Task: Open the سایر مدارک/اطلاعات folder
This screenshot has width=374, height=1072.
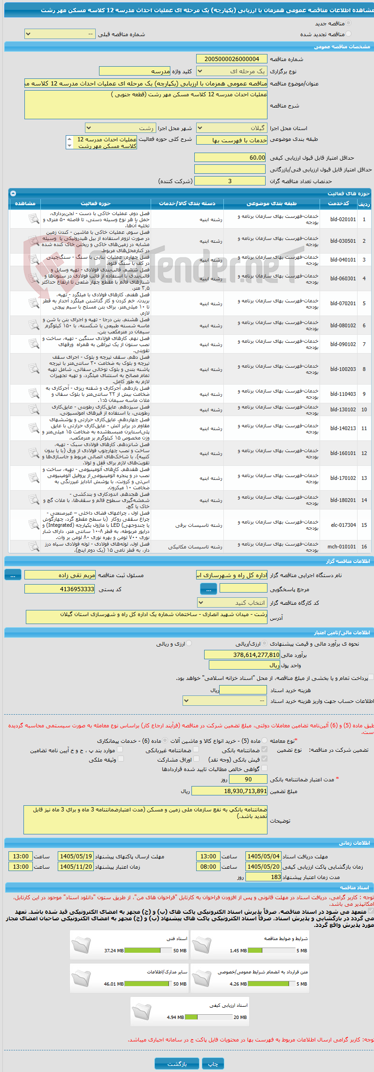Action: tap(81, 979)
